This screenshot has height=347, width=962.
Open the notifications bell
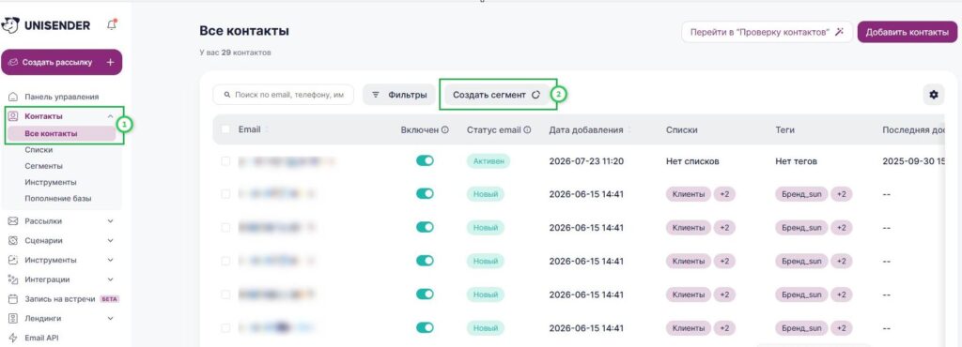[111, 24]
